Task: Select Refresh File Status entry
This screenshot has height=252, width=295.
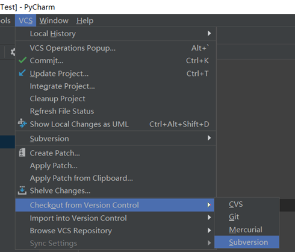Action: (116, 112)
